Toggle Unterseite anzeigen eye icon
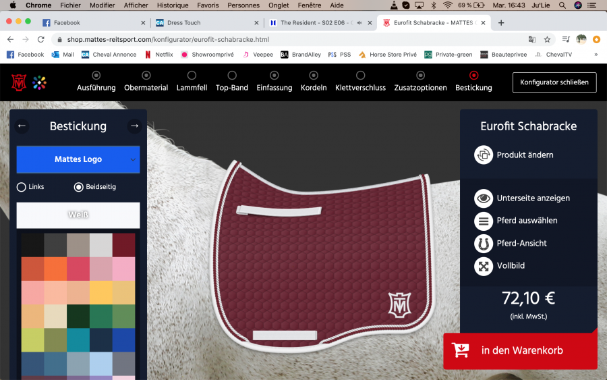 484,198
